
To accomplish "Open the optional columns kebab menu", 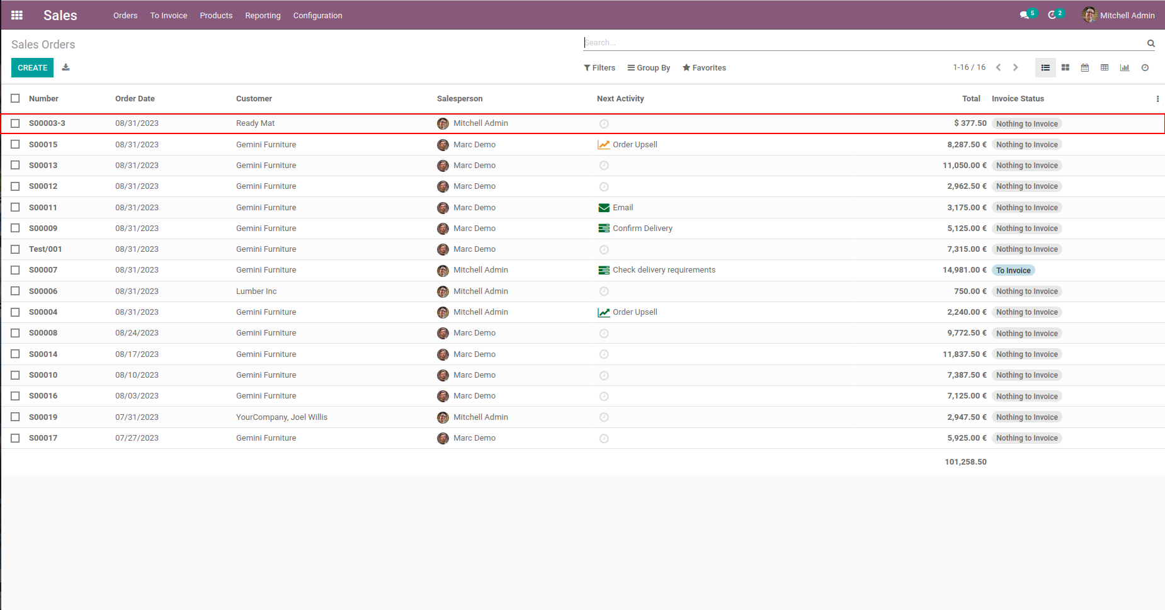I will pos(1157,99).
